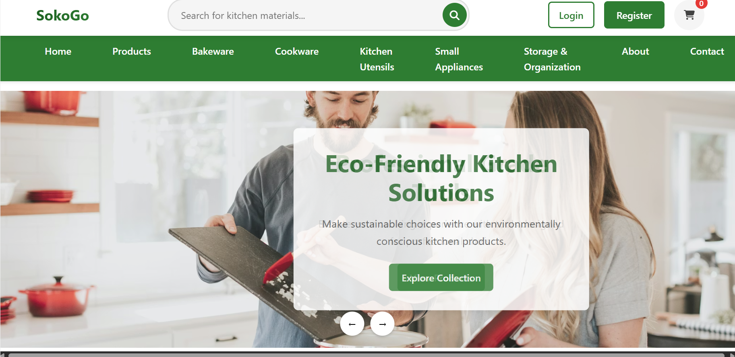The width and height of the screenshot is (735, 357).
Task: Click the red cart count badge
Action: pyautogui.click(x=701, y=4)
